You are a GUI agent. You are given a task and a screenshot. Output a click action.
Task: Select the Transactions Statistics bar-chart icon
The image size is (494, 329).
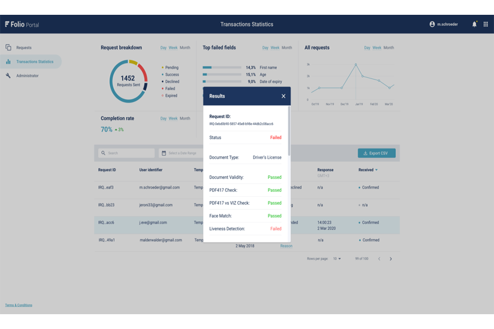pyautogui.click(x=8, y=61)
